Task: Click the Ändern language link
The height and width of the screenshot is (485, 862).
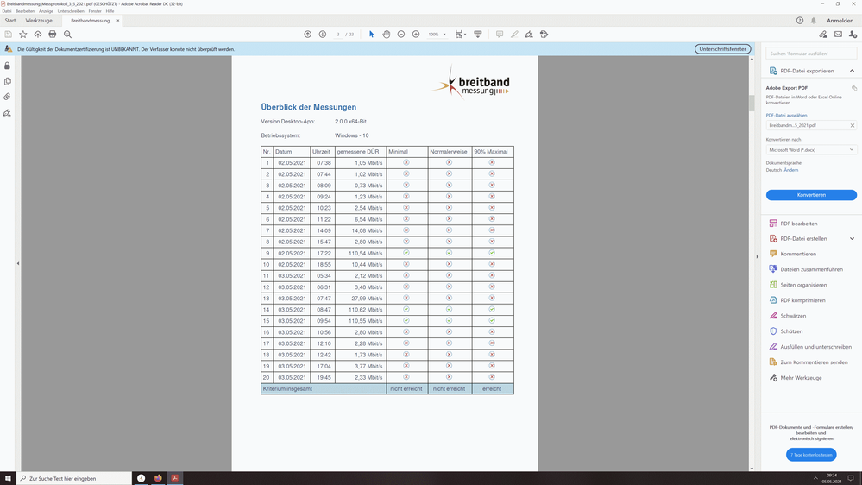Action: [x=791, y=170]
